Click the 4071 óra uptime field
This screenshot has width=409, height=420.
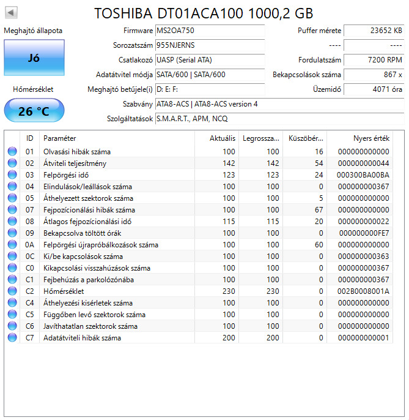pos(374,89)
